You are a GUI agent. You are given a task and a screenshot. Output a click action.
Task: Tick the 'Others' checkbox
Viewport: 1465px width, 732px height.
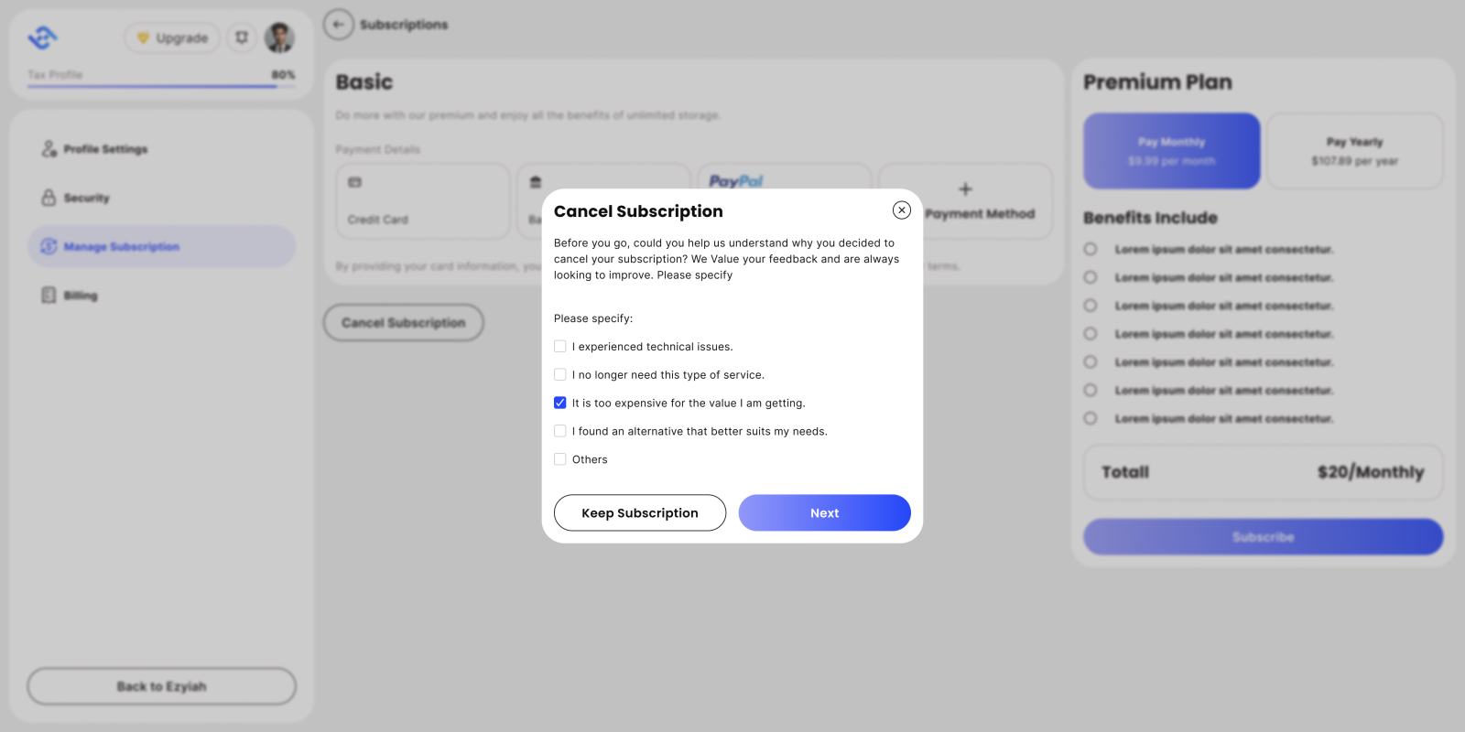(x=560, y=459)
